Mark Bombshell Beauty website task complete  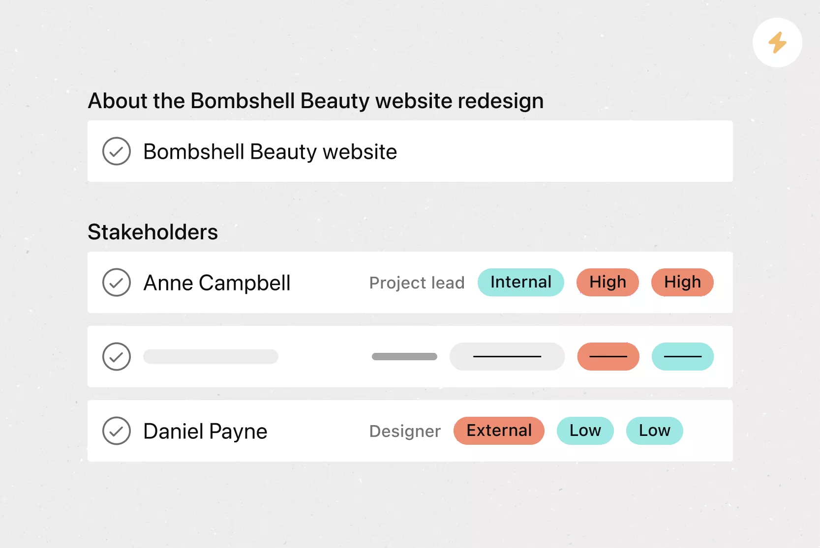(x=117, y=151)
